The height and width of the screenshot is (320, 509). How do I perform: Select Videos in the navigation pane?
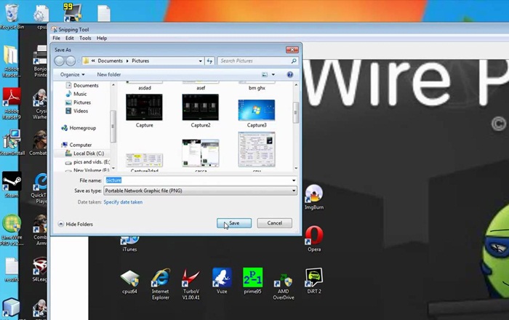coord(77,111)
